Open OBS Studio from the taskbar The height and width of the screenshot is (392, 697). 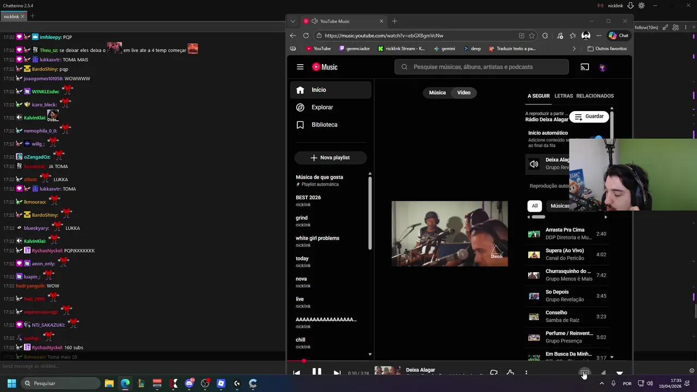pos(205,383)
